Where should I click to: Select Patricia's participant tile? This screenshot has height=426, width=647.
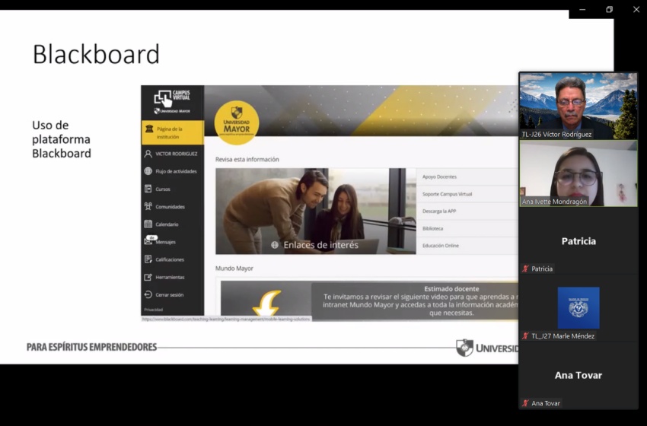pos(578,241)
